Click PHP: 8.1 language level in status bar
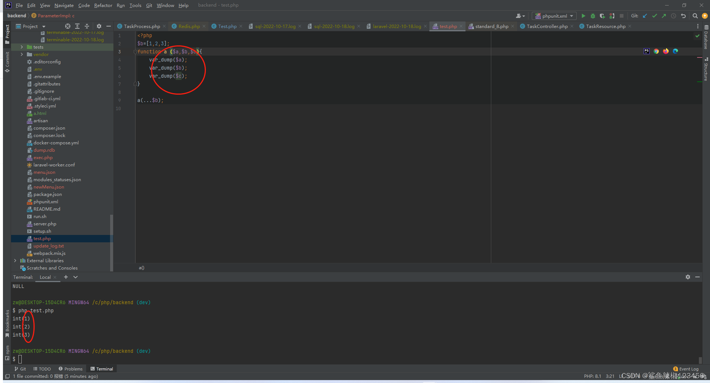 [x=592, y=376]
